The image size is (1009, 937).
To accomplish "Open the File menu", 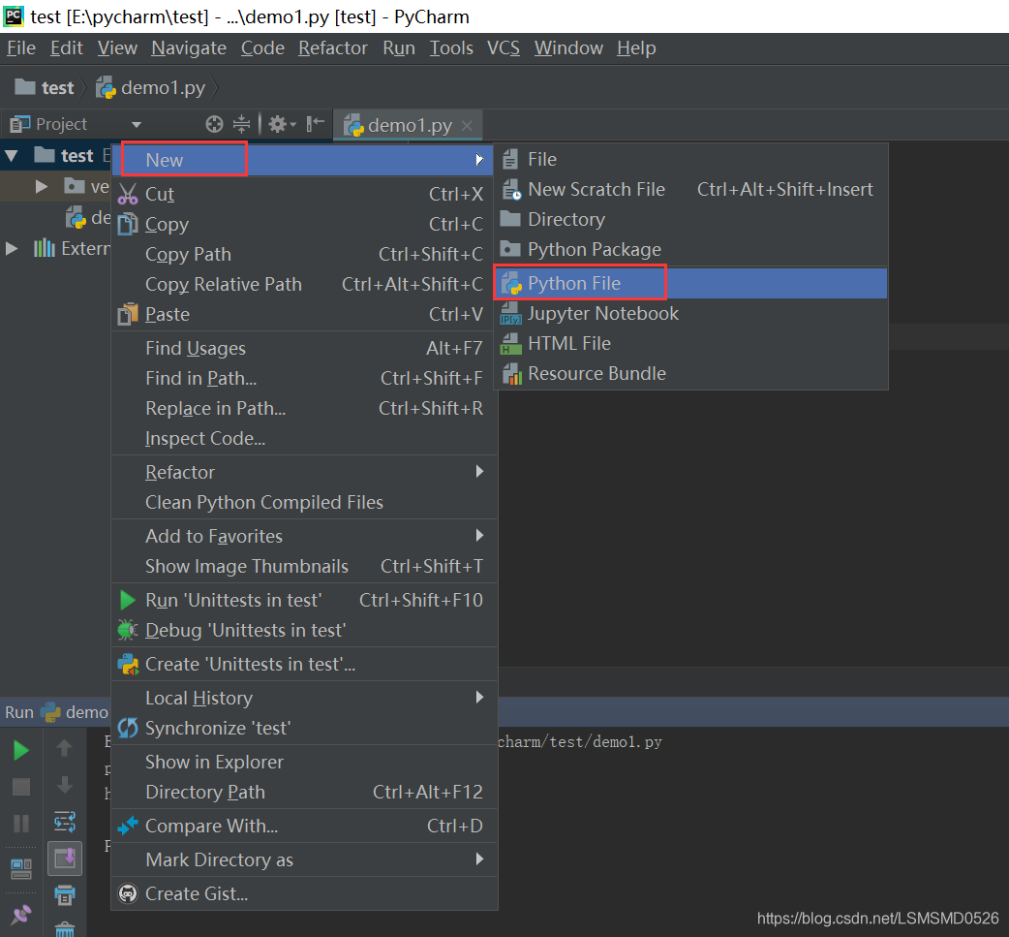I will [21, 48].
